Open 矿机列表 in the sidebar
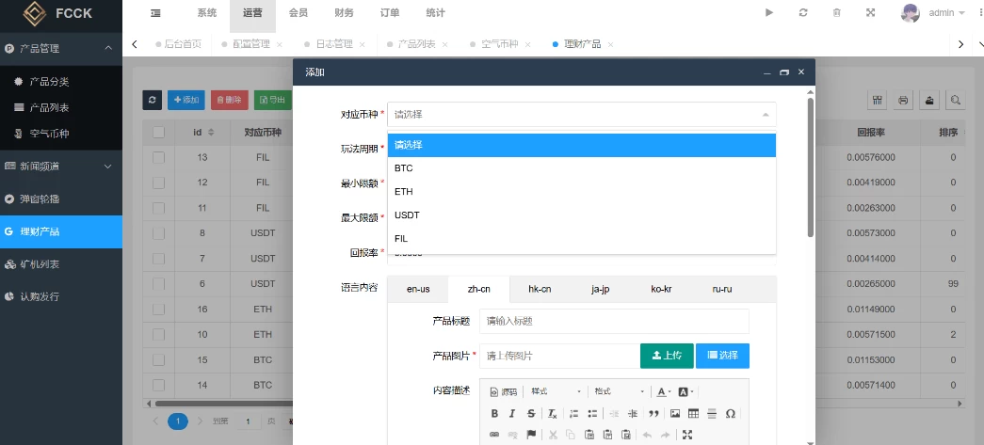 click(x=61, y=263)
